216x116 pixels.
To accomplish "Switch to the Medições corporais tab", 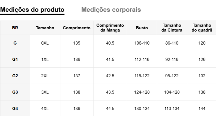I will click(x=111, y=10).
